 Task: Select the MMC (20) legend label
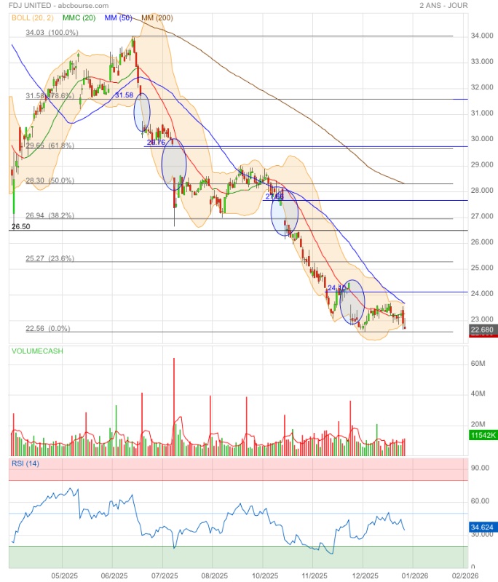[x=79, y=17]
